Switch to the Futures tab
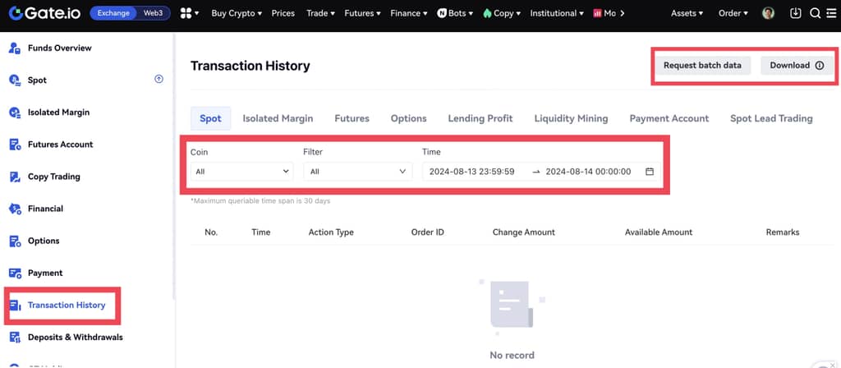 coord(352,118)
